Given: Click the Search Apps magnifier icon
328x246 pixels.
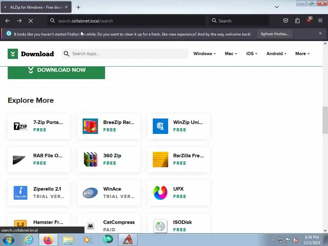Looking at the screenshot, I should tap(66, 54).
